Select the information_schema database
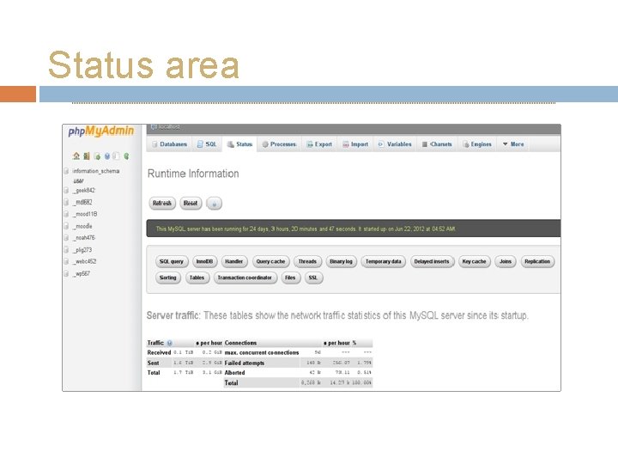This screenshot has height=464, width=618. click(96, 171)
